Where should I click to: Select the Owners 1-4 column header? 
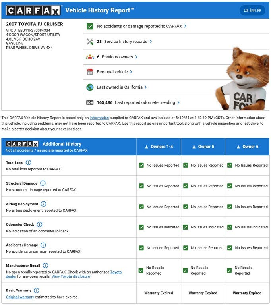pos(159,147)
